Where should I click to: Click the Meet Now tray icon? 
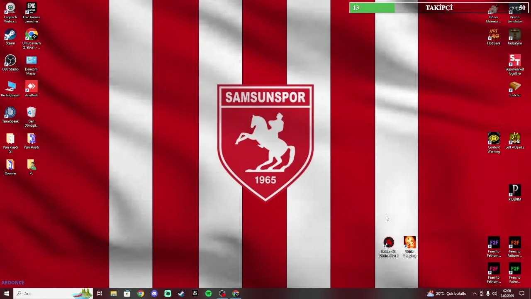point(481,294)
